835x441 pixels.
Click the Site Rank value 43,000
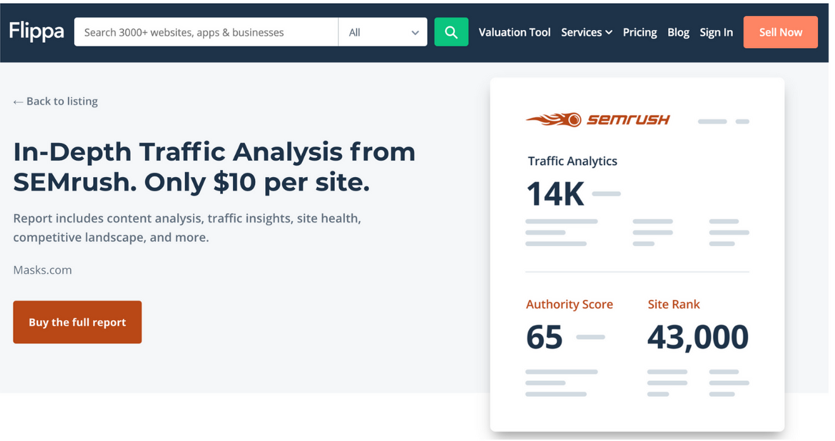coord(697,337)
